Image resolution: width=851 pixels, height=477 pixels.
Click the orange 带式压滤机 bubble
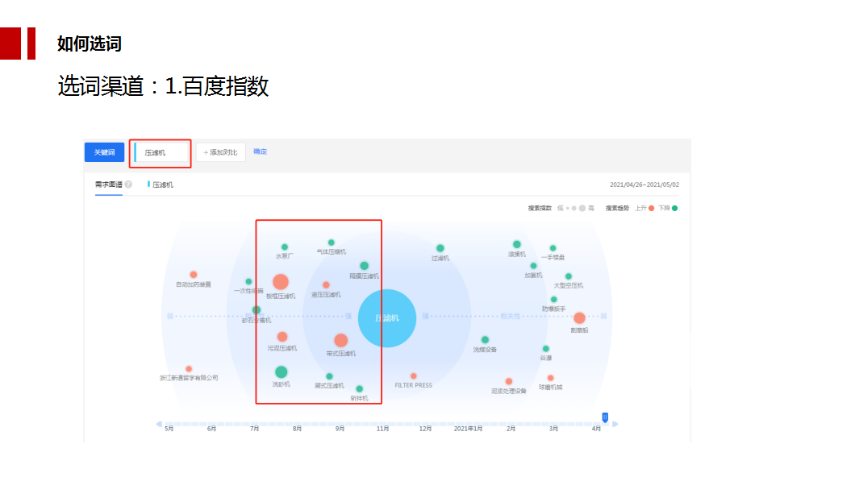click(x=340, y=341)
